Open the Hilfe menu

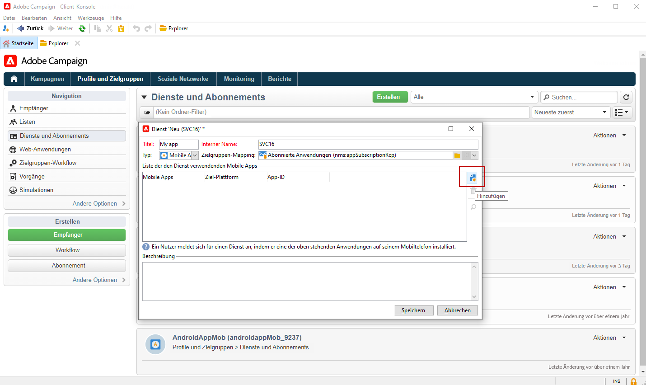[x=116, y=18]
